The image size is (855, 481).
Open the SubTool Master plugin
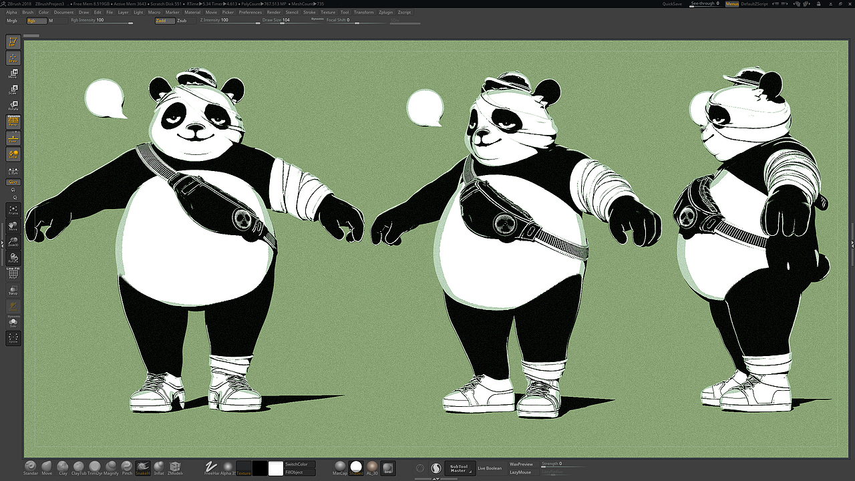coord(459,468)
